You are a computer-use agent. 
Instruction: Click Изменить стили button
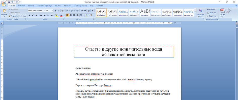coord(201,13)
